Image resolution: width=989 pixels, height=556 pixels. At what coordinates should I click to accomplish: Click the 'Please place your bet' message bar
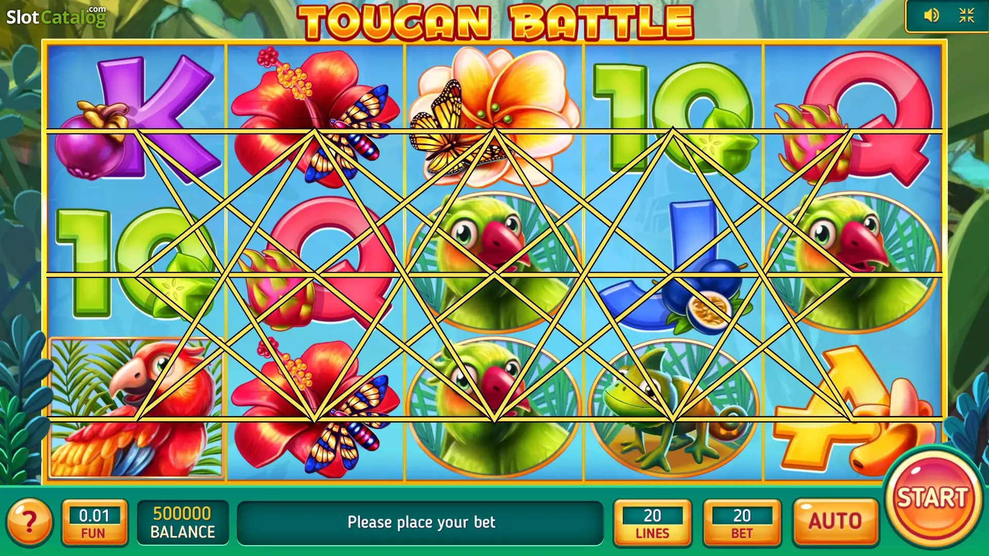point(420,523)
